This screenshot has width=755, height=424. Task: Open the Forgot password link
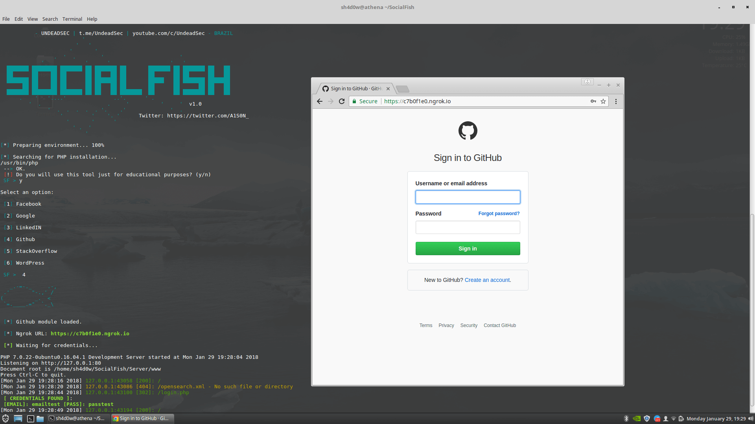(499, 214)
